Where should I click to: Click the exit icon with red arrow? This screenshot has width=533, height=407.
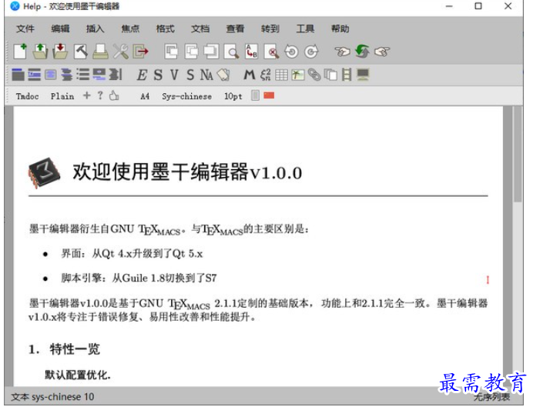click(x=141, y=52)
